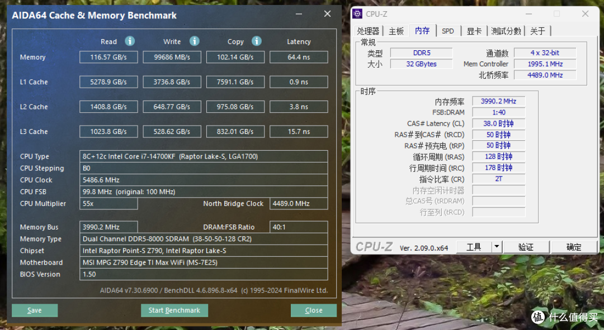Click the 验证 button in CPU-Z
This screenshot has width=604, height=330.
click(x=526, y=247)
